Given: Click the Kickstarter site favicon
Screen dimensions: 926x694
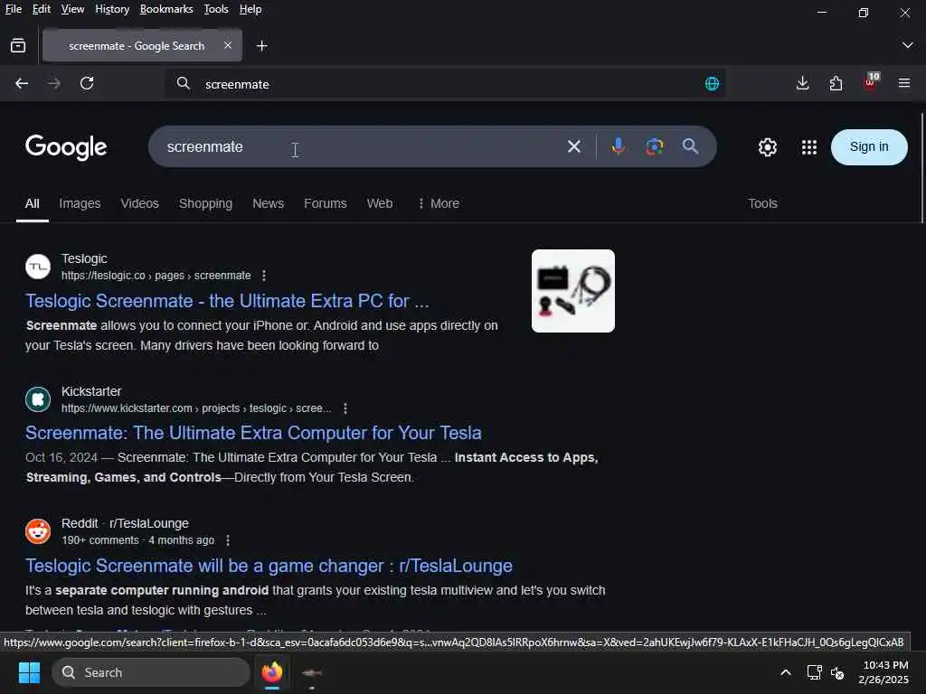Looking at the screenshot, I should [x=38, y=399].
